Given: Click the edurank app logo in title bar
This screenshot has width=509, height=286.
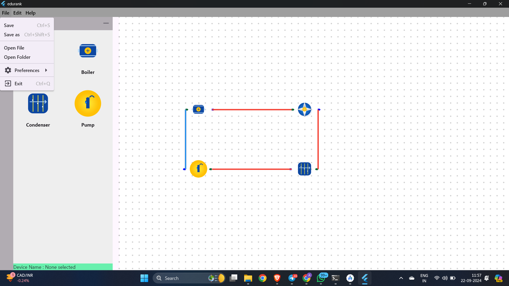Looking at the screenshot, I should [x=3, y=4].
